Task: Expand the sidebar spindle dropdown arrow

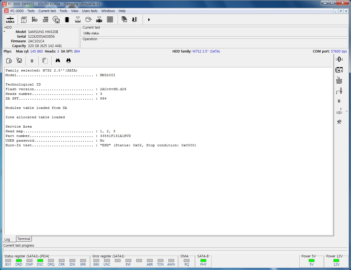Action: 347,111
